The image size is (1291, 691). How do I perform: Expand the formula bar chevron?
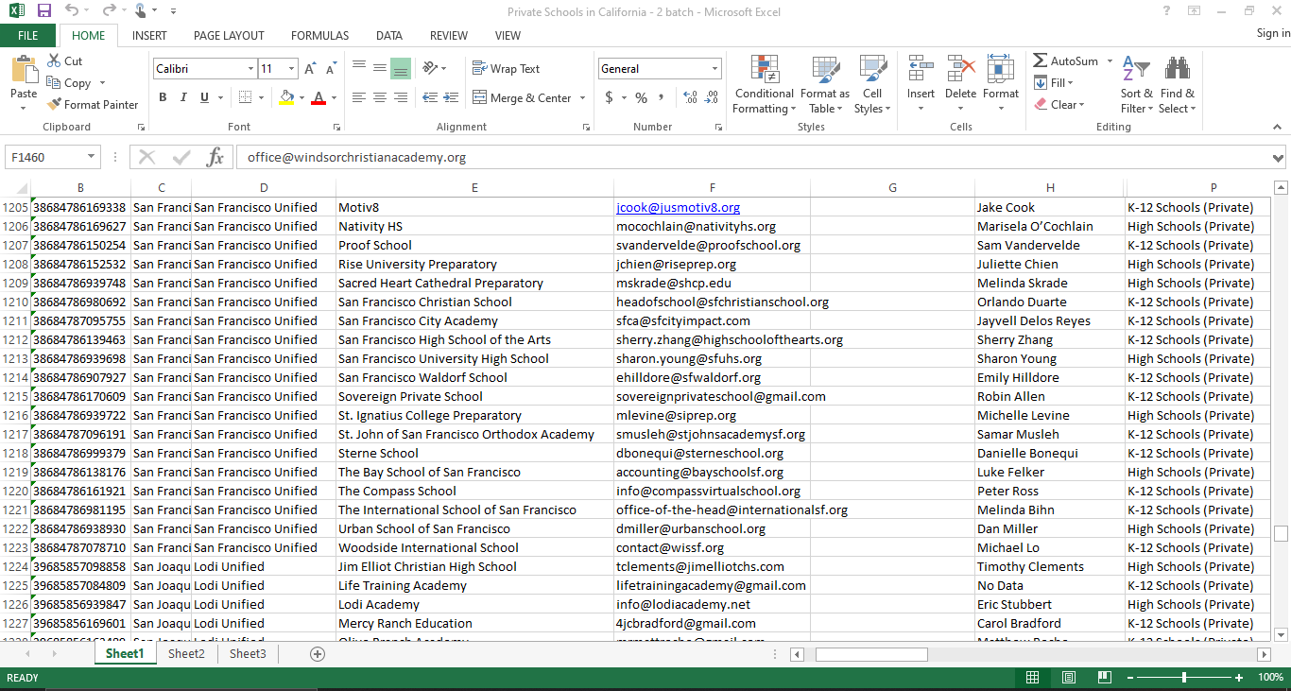click(x=1279, y=158)
